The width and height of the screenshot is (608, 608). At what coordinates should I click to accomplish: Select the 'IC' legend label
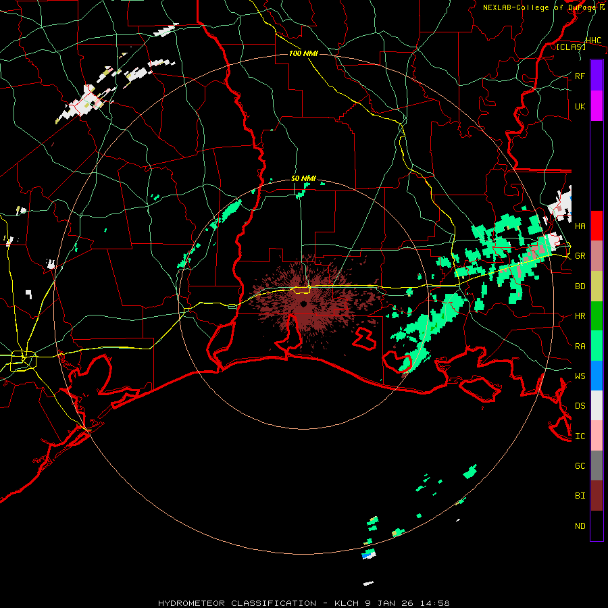pos(580,436)
